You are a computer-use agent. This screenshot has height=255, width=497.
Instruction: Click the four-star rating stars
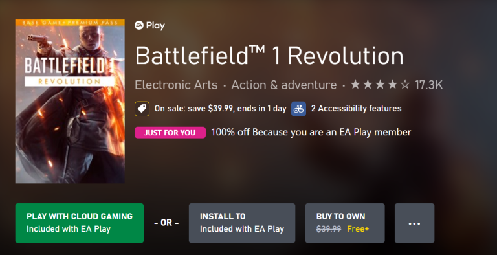380,85
